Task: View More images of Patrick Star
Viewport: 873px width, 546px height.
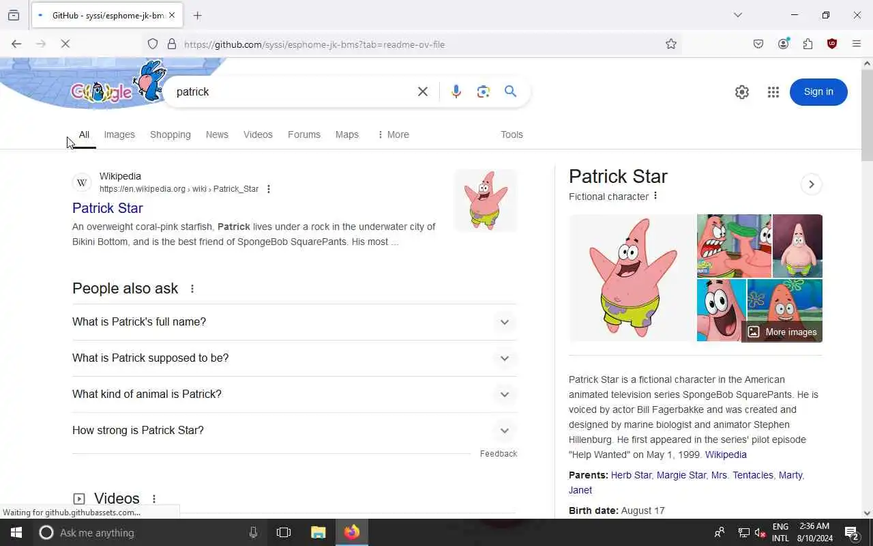Action: point(782,332)
